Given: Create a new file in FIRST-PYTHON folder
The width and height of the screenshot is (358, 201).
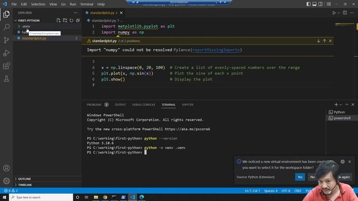Looking at the screenshot, I should pos(58,21).
